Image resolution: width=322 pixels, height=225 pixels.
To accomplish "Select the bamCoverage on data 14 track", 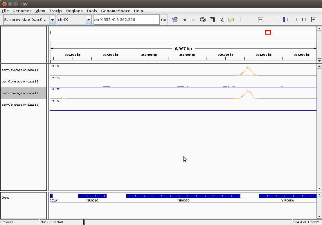I will click(x=20, y=70).
